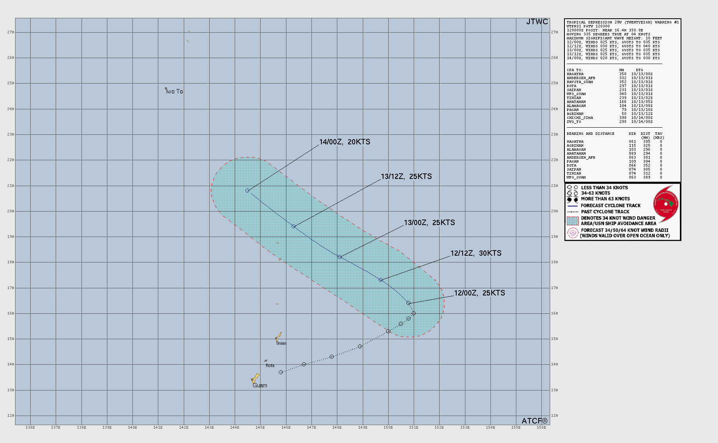Click the 'TROPICAL DEPRESSION 28W (TWENTYEIGHT) WARNING #1' title
718x443 pixels.
pos(623,22)
